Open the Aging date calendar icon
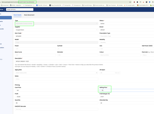This screenshot has width=154, height=114. tap(97, 73)
